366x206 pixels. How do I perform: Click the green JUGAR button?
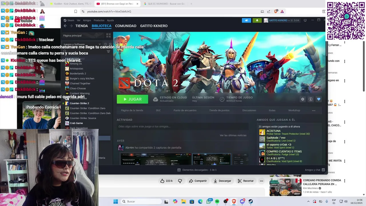[132, 99]
